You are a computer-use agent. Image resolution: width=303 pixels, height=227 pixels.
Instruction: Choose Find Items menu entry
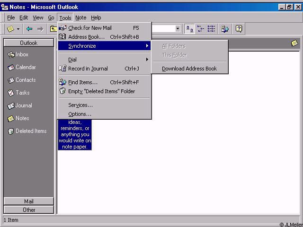click(104, 82)
